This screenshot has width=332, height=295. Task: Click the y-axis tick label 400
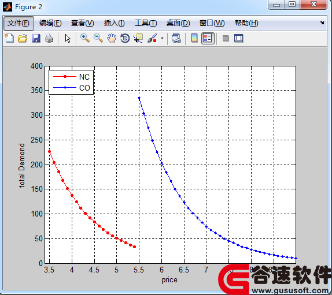click(36, 66)
